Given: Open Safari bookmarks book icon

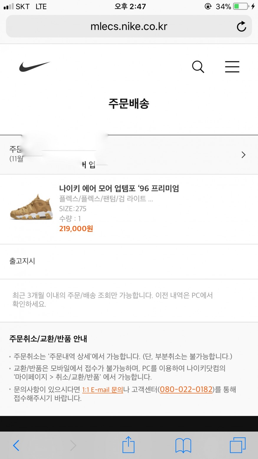Looking at the screenshot, I should (x=183, y=445).
